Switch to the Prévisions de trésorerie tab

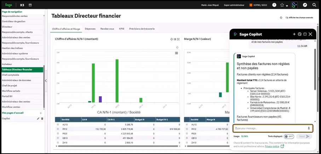click(x=142, y=29)
